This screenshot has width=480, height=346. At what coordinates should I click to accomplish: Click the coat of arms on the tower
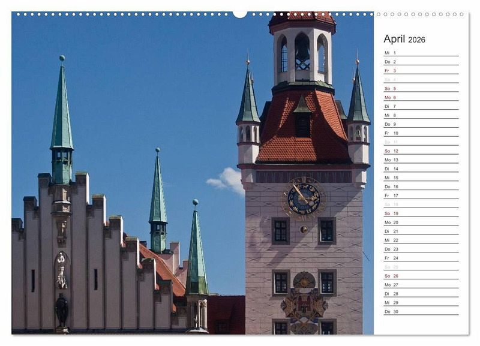click(304, 303)
